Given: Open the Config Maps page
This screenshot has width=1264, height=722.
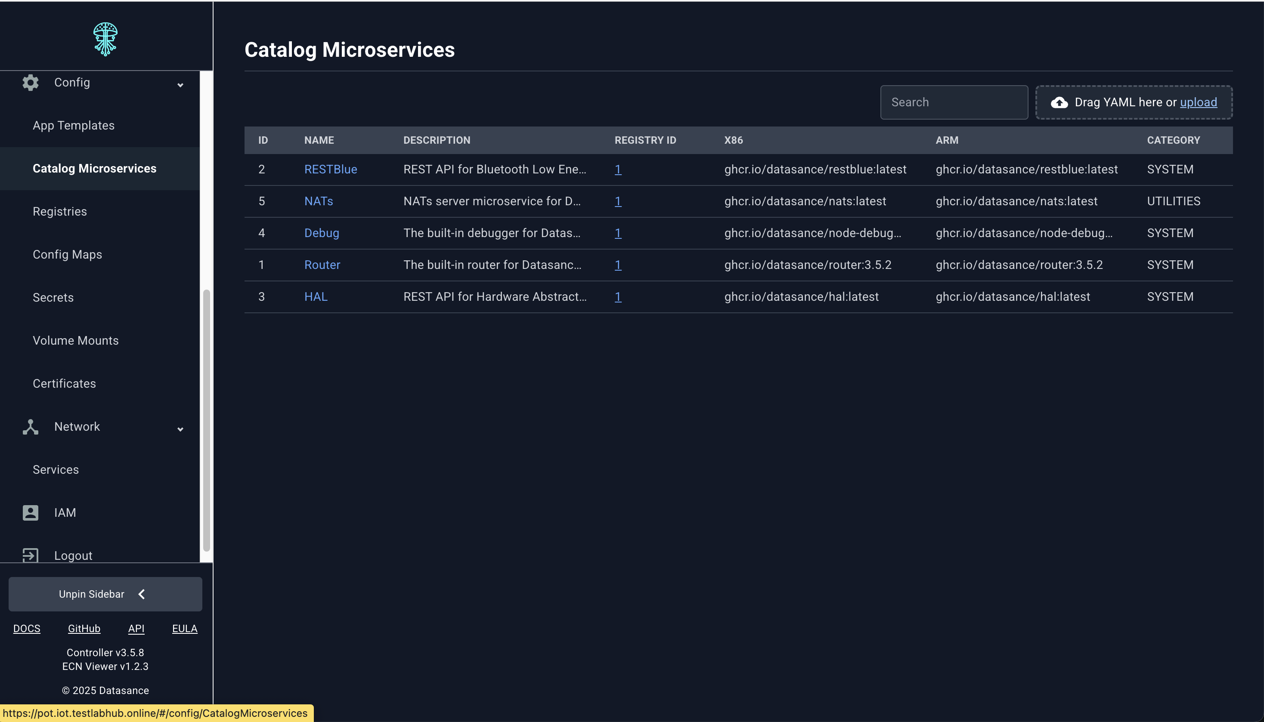Looking at the screenshot, I should coord(68,254).
